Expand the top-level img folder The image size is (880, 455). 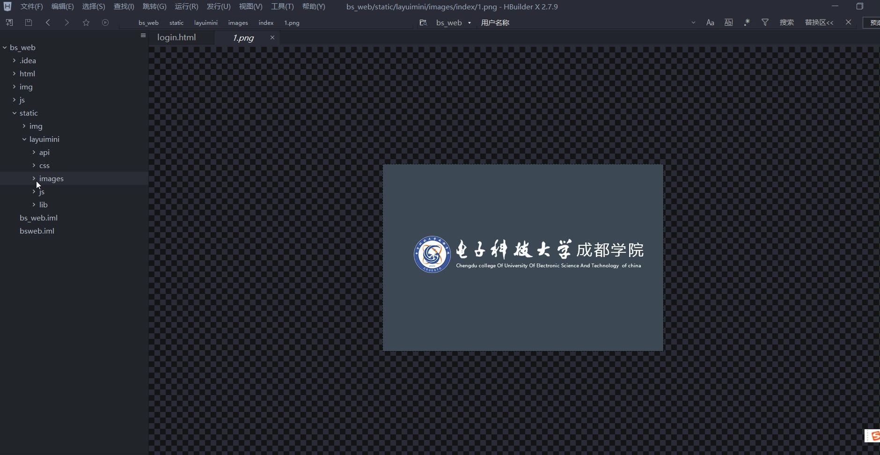[15, 87]
